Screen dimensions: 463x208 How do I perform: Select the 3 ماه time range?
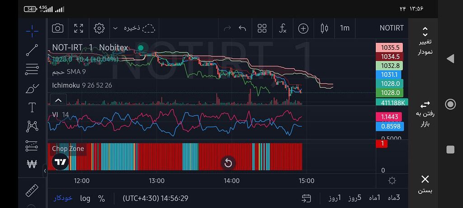(x=393, y=198)
